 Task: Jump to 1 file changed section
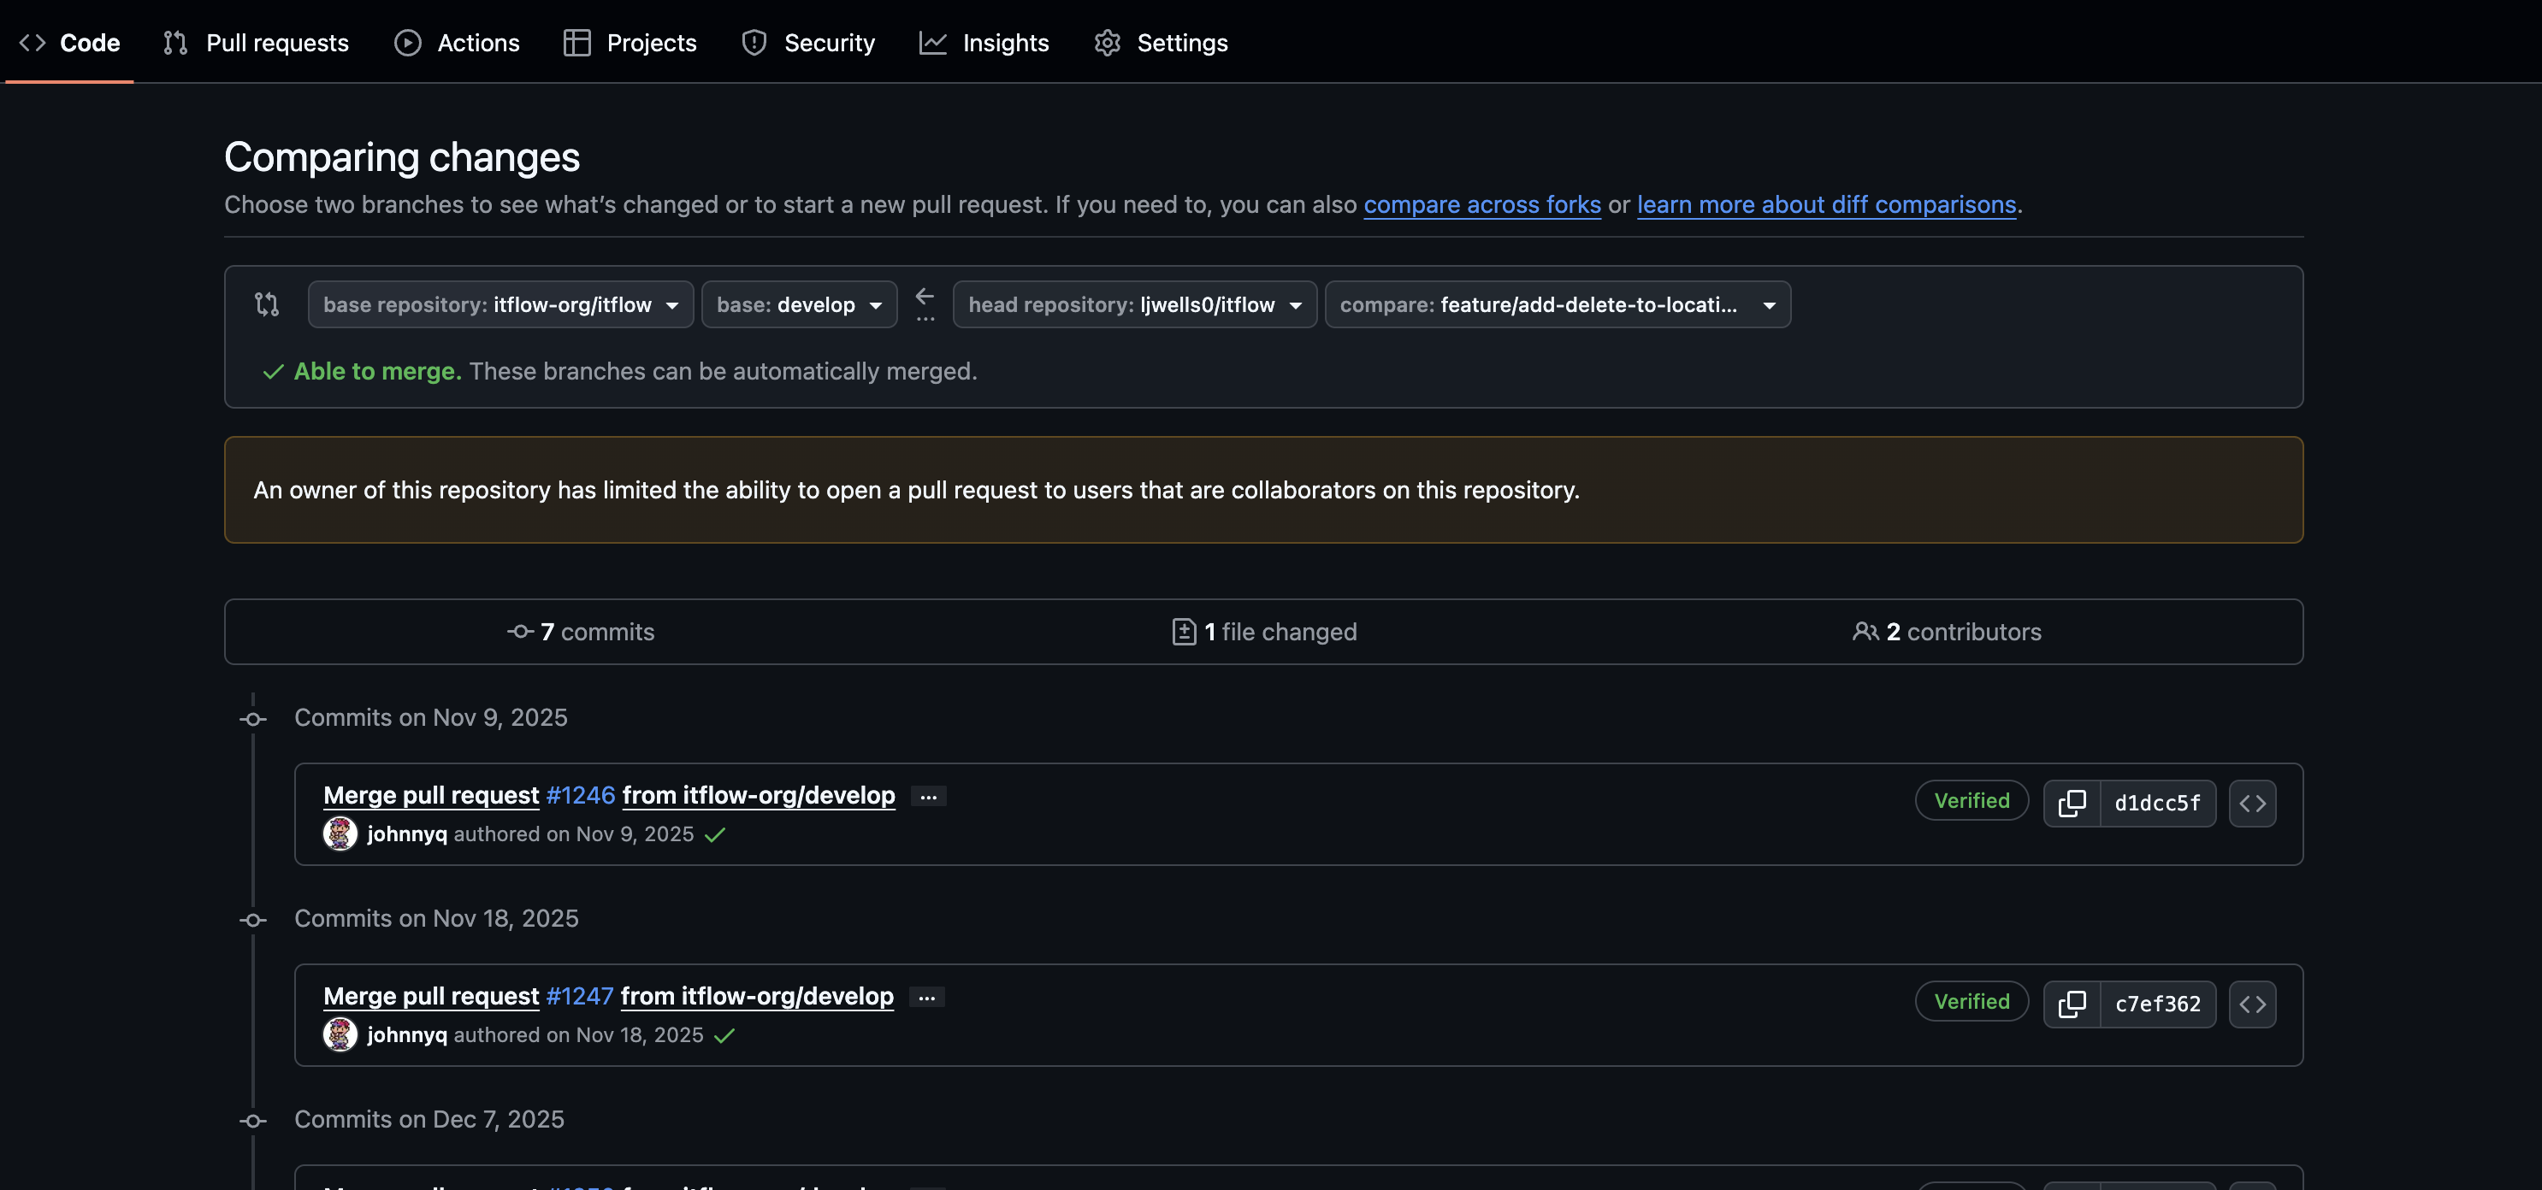coord(1264,632)
